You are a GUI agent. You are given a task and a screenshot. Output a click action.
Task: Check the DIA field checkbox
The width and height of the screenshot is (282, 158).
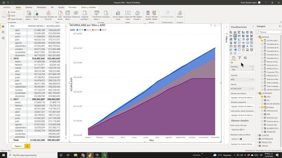coord(262,101)
